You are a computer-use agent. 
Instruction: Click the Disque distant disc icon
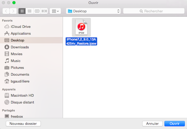(x=7, y=102)
